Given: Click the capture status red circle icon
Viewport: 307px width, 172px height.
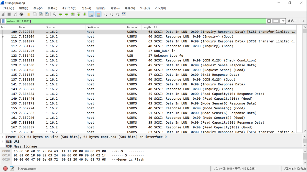Looking at the screenshot, I should (5, 168).
